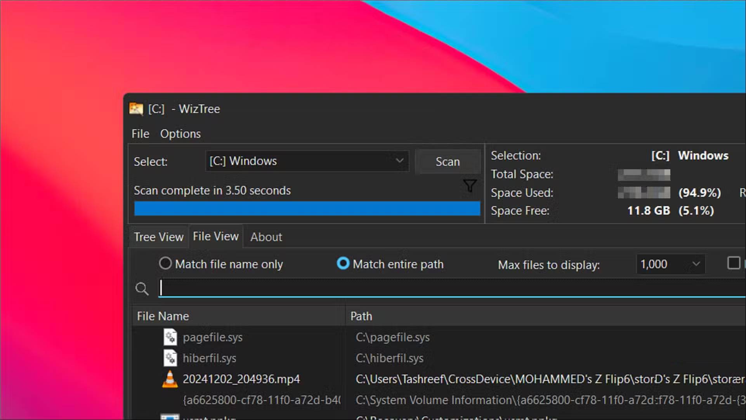Screen dimensions: 746x420
Task: Switch to the Tree View tab
Action: [158, 237]
